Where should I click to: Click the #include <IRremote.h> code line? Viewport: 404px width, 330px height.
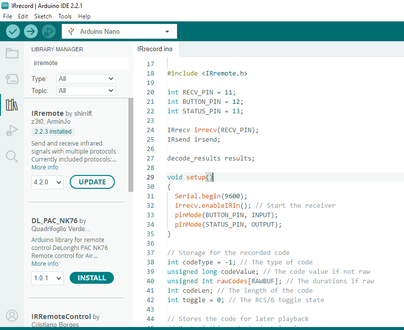207,74
